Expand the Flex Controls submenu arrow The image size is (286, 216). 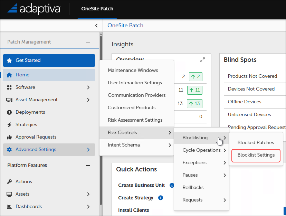click(x=170, y=133)
